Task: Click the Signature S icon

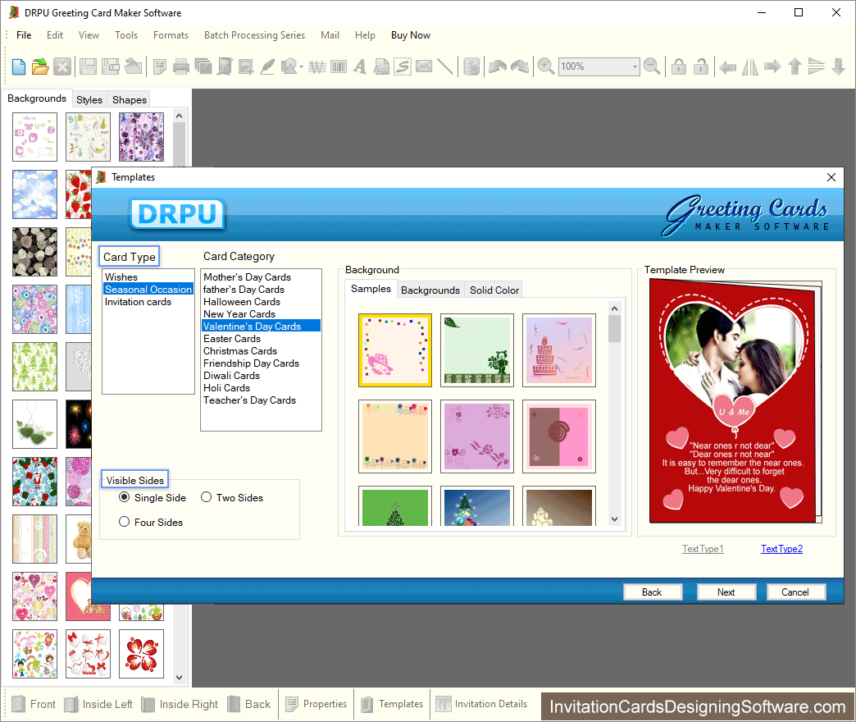Action: click(x=403, y=66)
